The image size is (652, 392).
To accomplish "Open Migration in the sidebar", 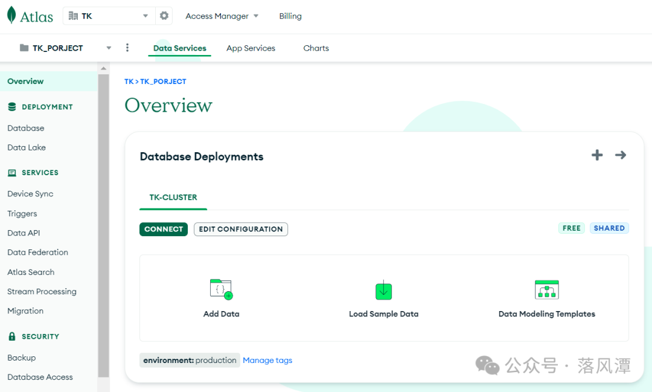I will [x=25, y=311].
